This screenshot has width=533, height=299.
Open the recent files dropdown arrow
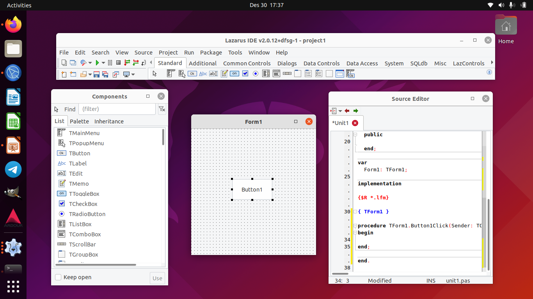90,74
